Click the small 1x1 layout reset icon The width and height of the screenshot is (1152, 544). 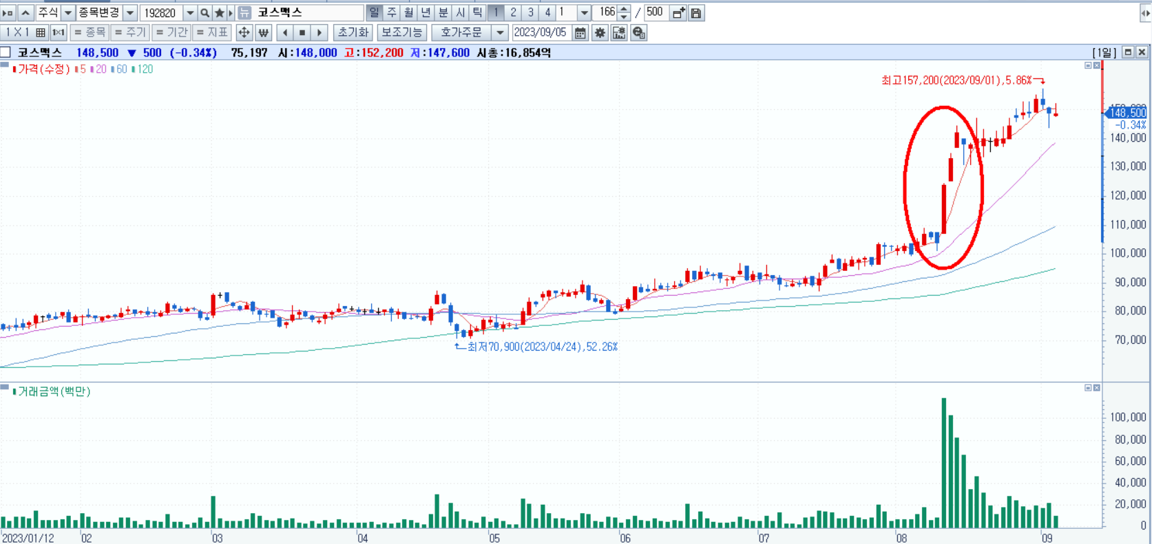pyautogui.click(x=59, y=32)
